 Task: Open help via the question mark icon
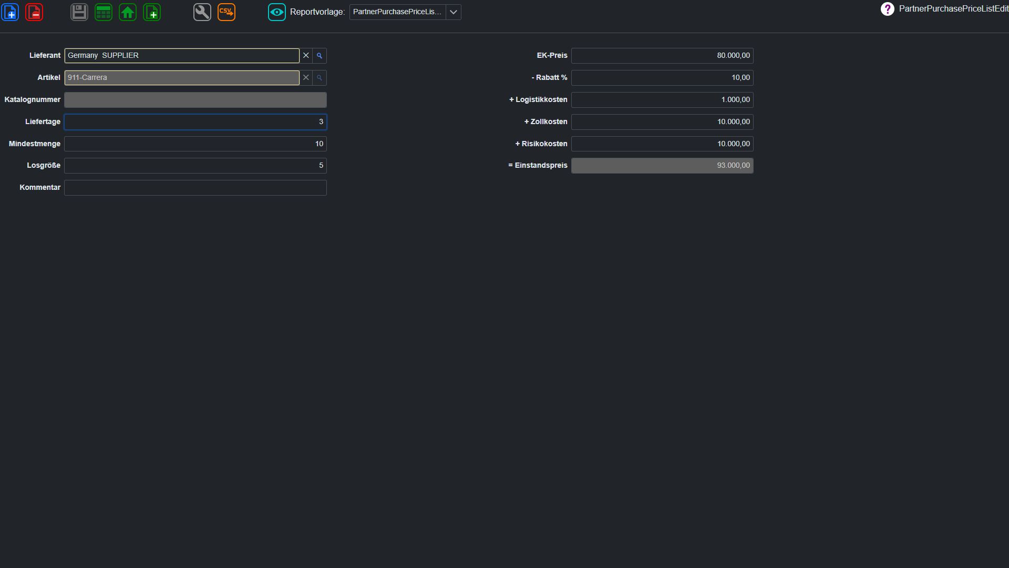click(x=888, y=9)
